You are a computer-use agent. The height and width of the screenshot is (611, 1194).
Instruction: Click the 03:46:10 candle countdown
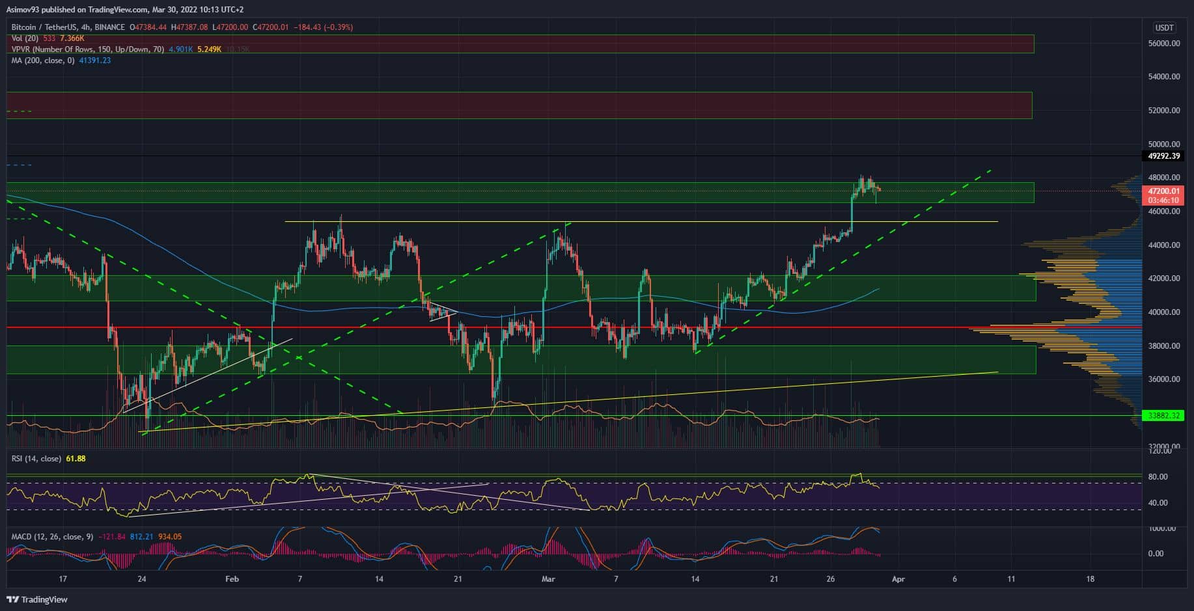[1163, 200]
